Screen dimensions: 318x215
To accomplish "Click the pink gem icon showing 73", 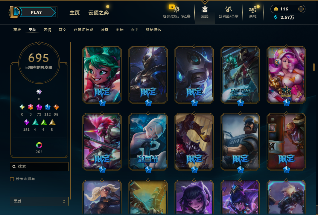I will pyautogui.click(x=39, y=107).
